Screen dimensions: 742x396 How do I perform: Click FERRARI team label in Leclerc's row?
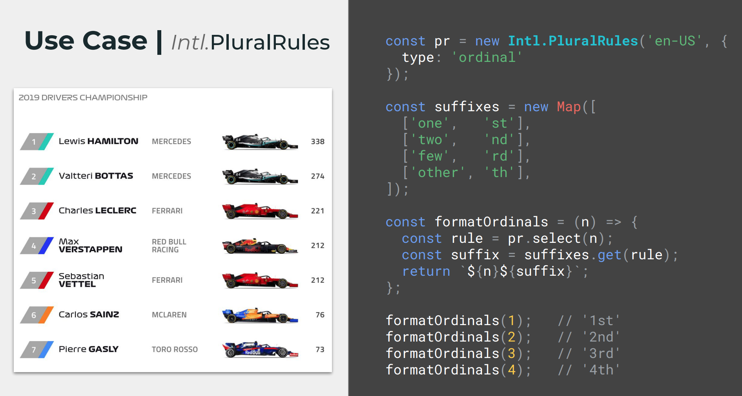click(x=167, y=211)
